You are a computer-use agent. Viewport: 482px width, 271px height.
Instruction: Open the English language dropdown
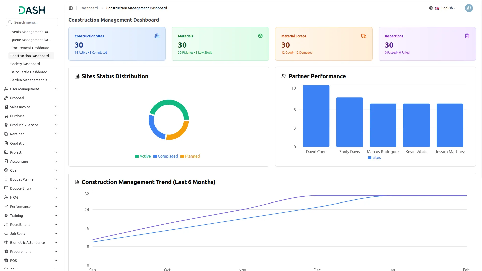click(x=448, y=8)
